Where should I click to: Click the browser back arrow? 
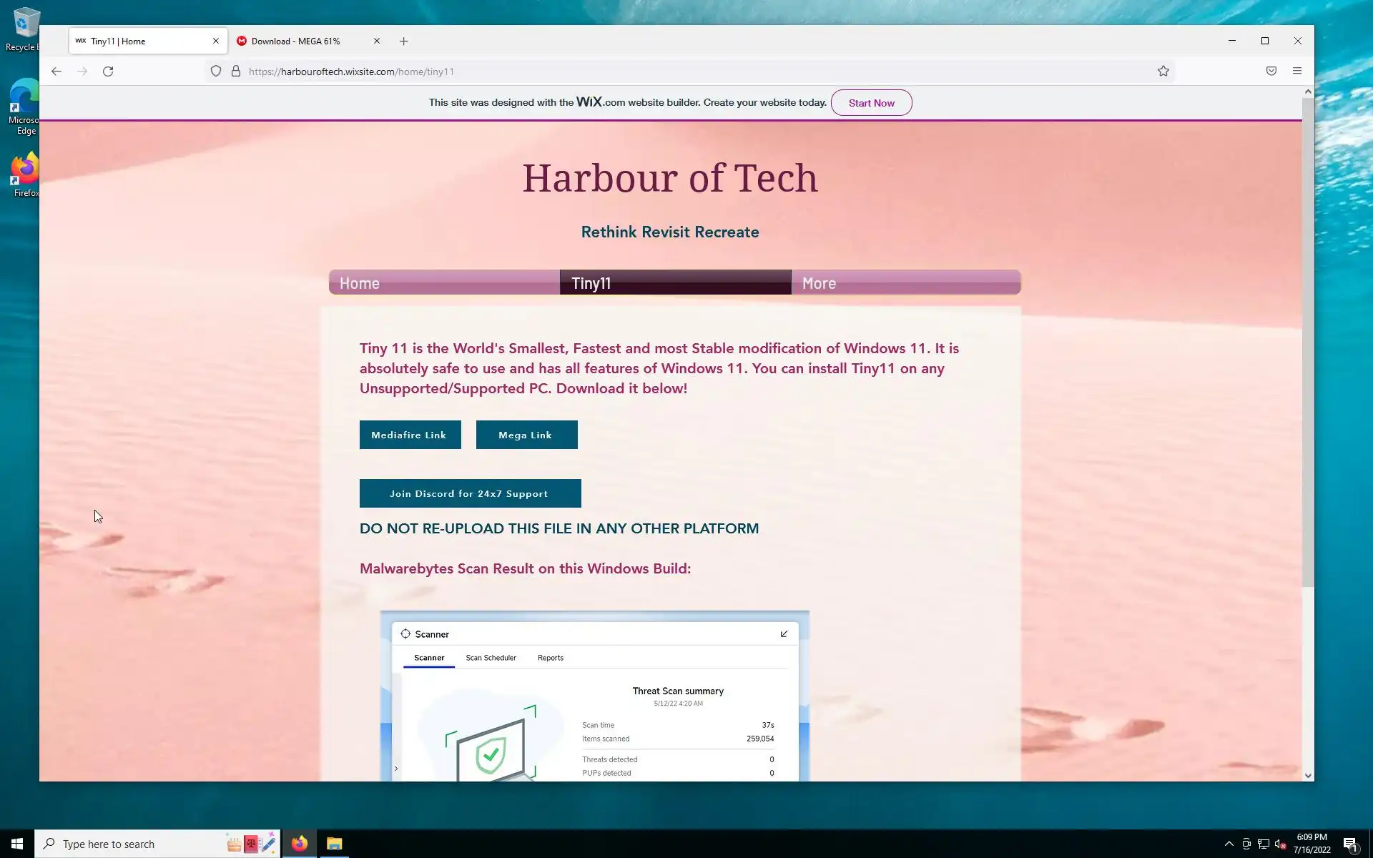pos(56,71)
